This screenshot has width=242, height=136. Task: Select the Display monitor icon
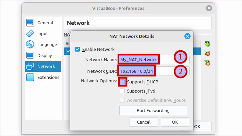coord(30,55)
